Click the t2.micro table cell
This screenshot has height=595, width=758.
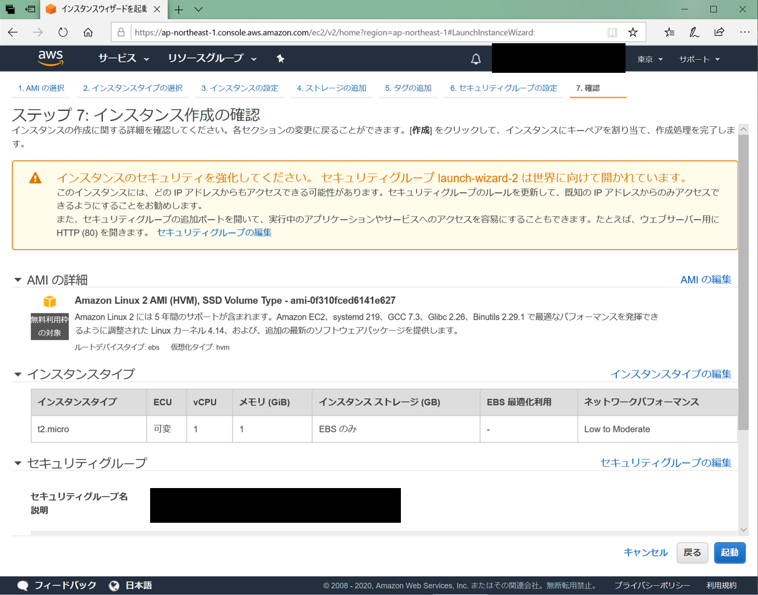(89, 429)
